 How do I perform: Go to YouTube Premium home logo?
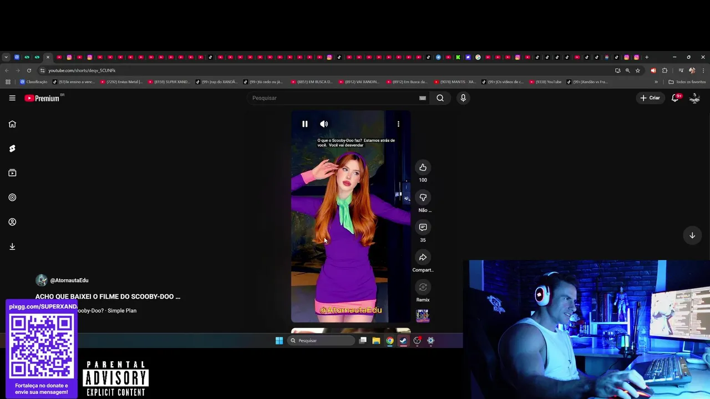pos(42,98)
